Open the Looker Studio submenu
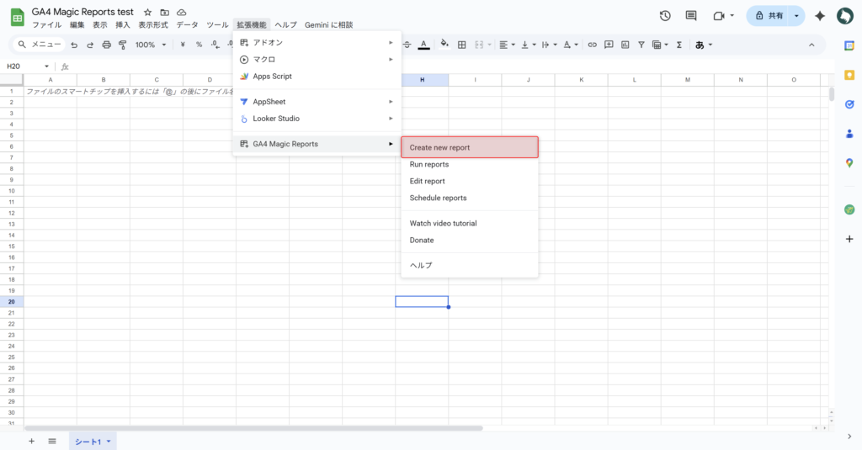Screen dimensions: 862x450 tap(317, 118)
